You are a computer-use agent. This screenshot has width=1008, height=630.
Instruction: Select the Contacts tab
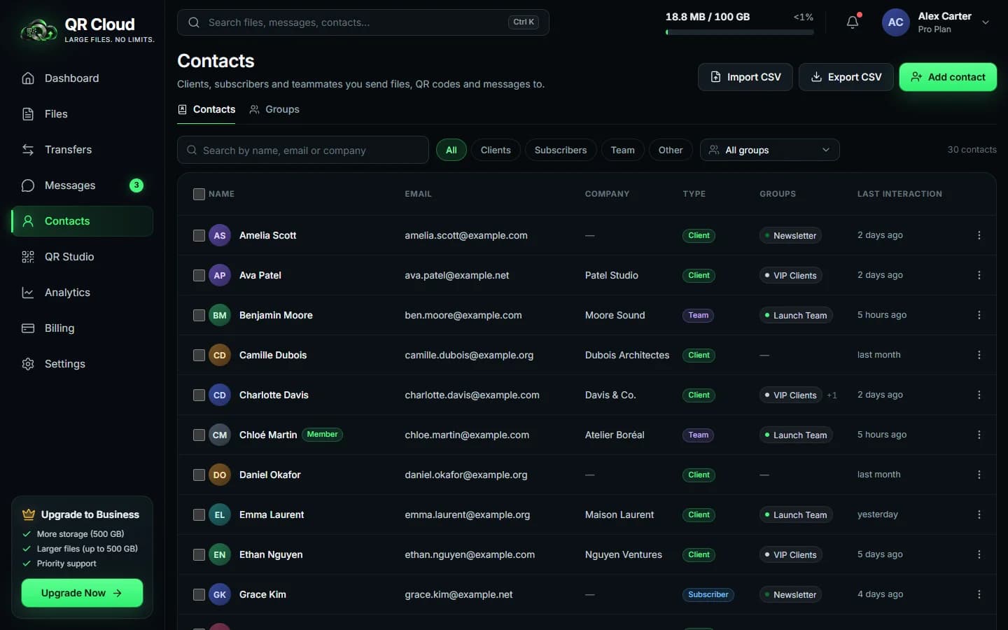pyautogui.click(x=206, y=109)
